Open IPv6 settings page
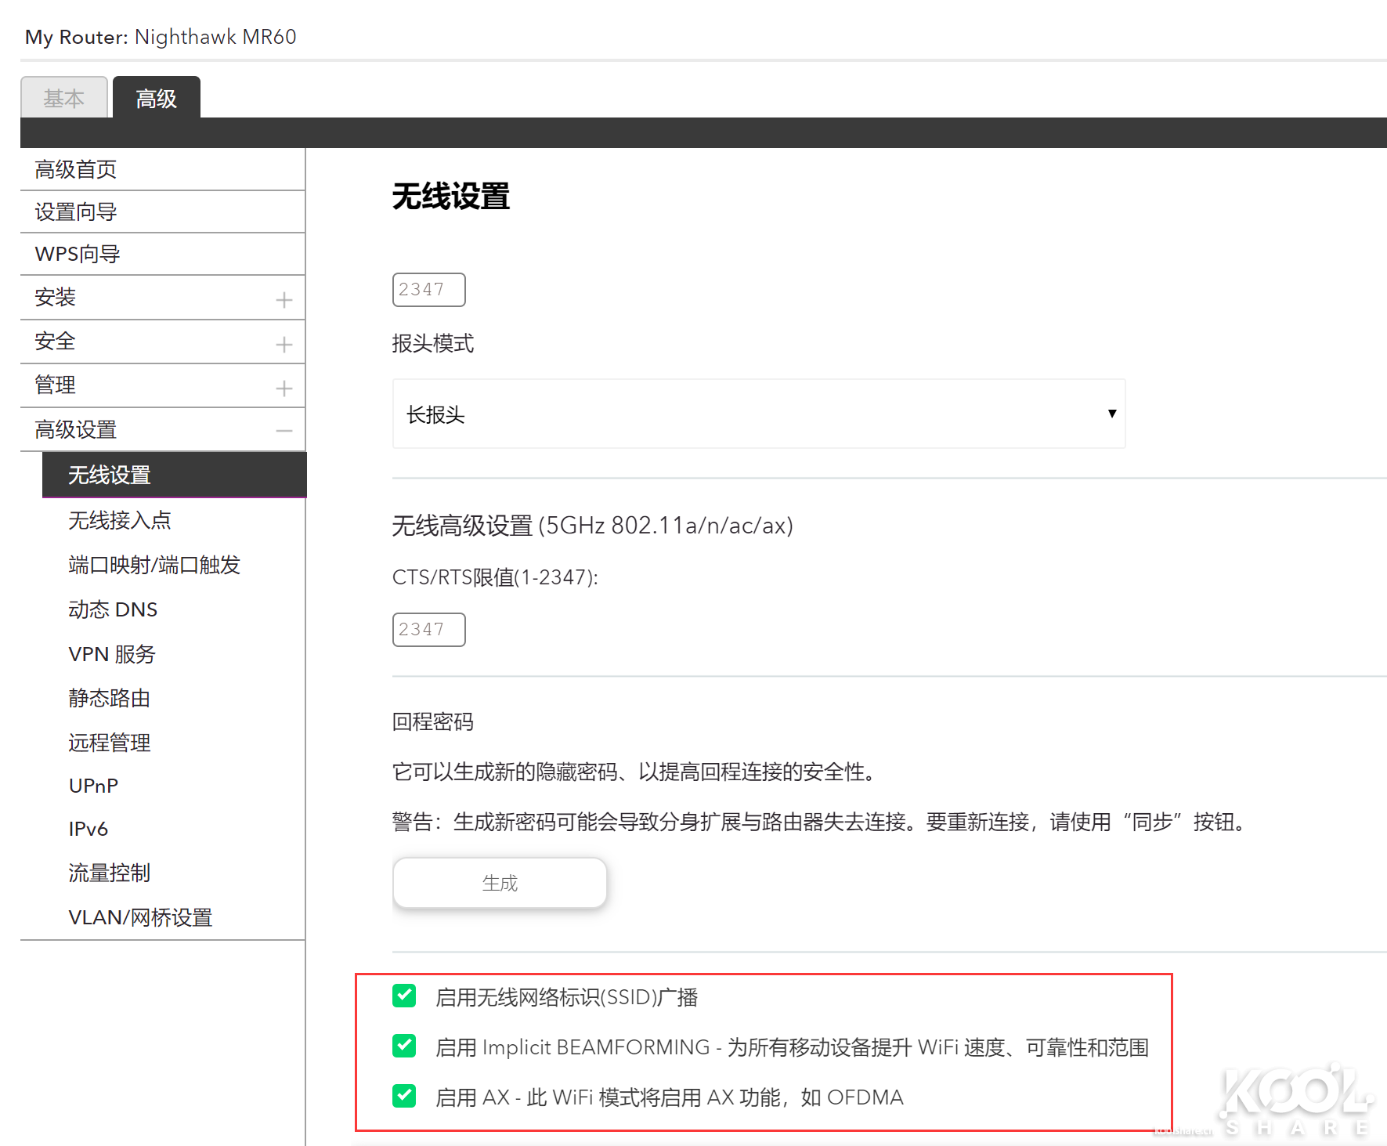 [88, 829]
